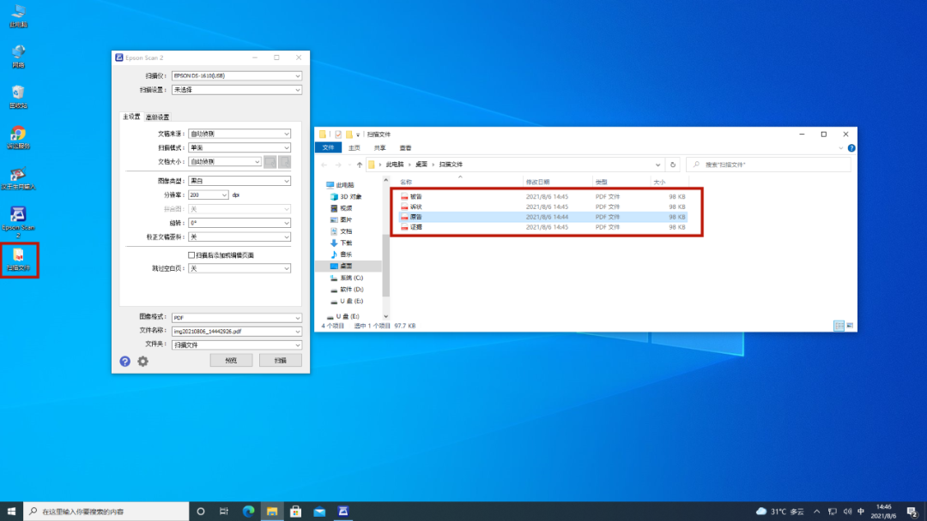The image size is (927, 521).
Task: Open Task View on taskbar
Action: (224, 511)
